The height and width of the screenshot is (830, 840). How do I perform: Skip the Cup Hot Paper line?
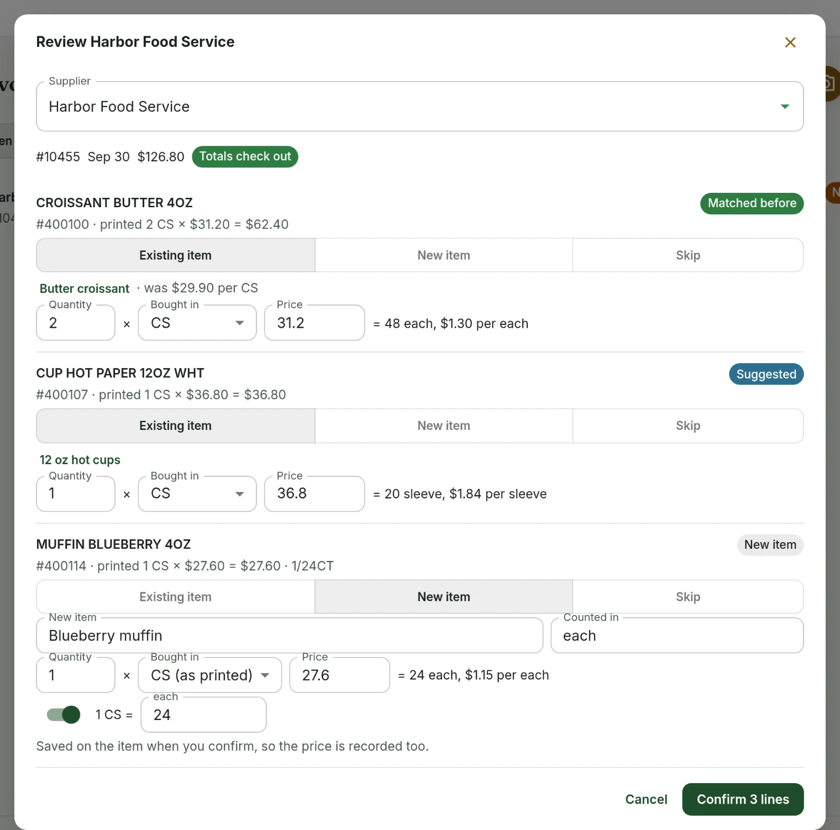[x=688, y=425]
